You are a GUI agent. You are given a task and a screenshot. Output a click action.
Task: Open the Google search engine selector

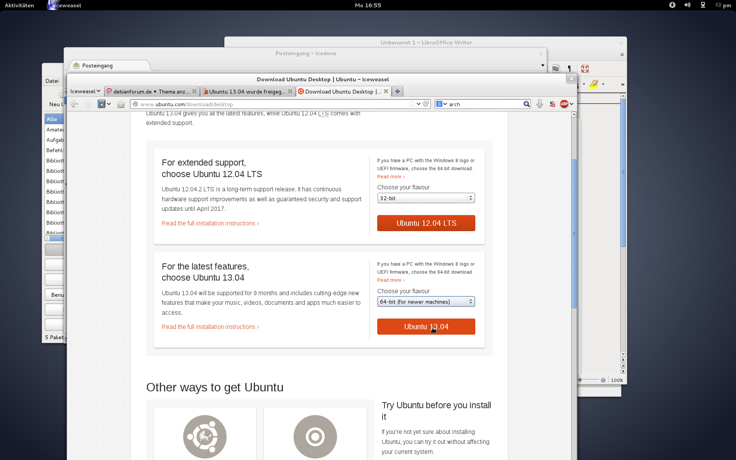click(x=442, y=104)
